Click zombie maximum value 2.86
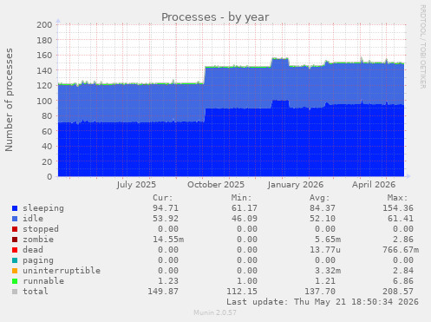 tap(403, 240)
